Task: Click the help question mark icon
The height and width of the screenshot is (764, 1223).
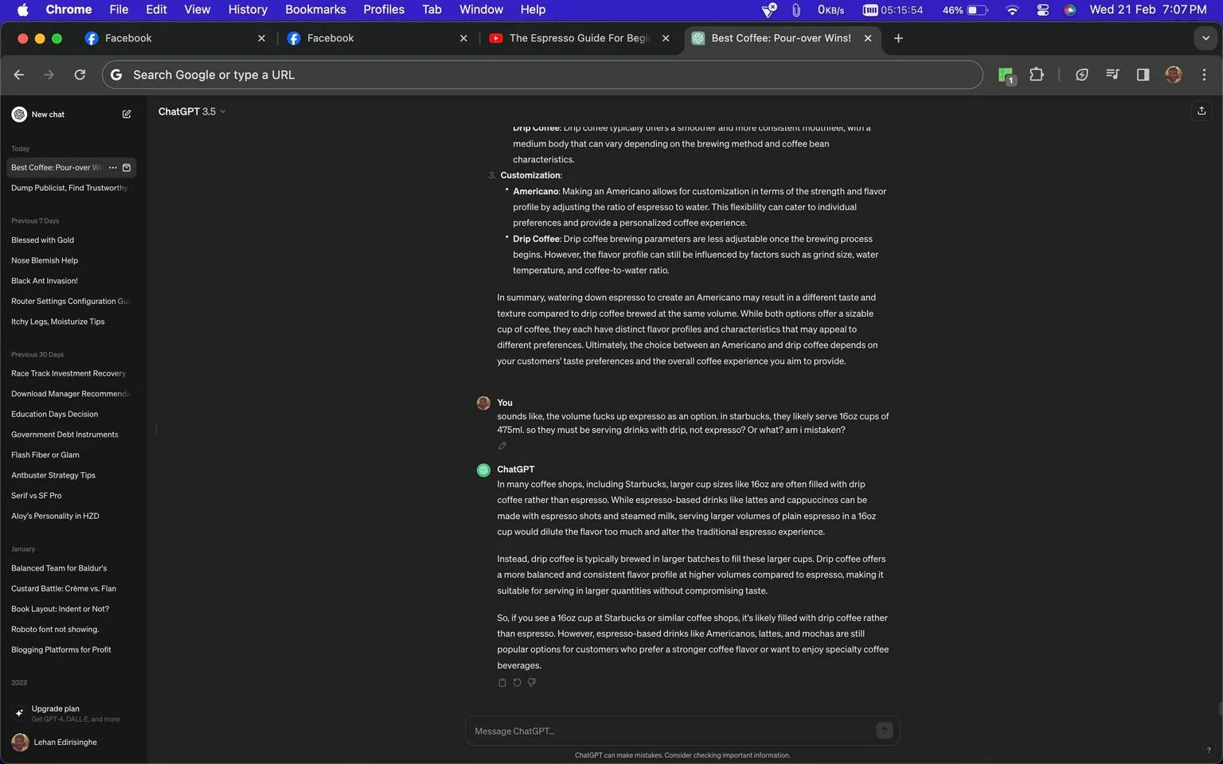Action: pos(1208,750)
